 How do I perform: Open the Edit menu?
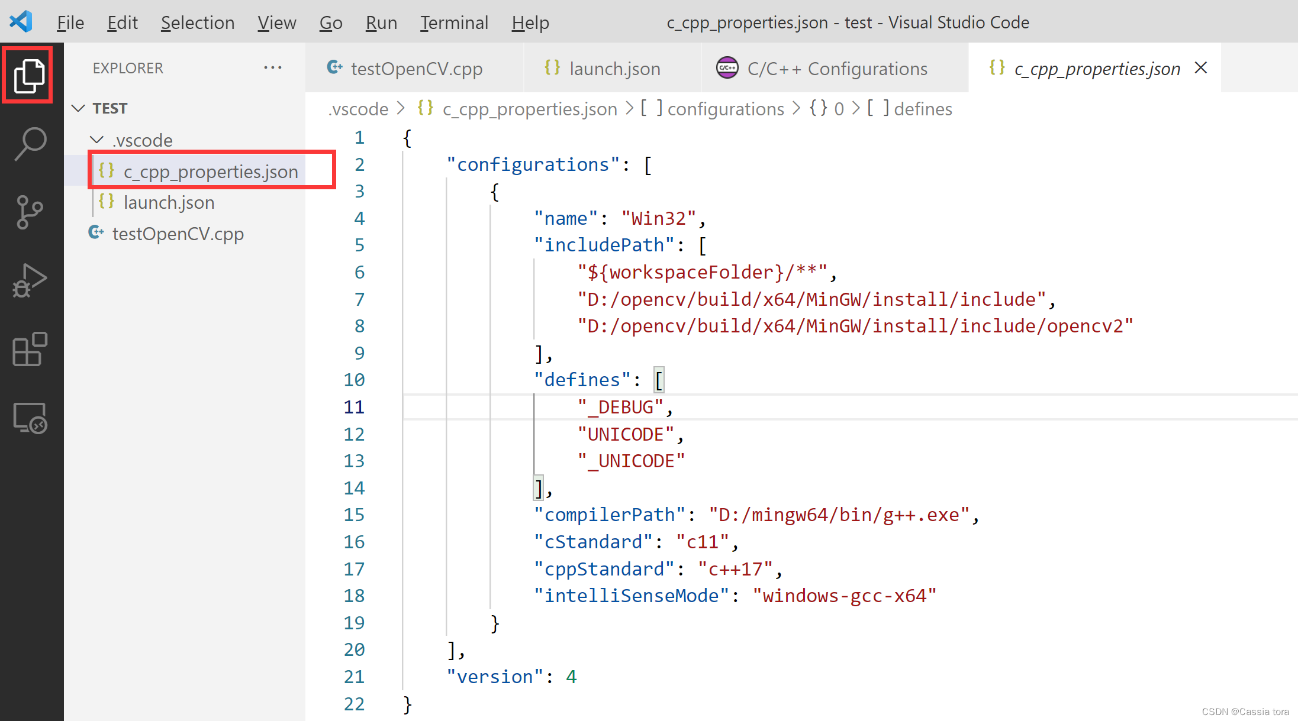point(123,22)
